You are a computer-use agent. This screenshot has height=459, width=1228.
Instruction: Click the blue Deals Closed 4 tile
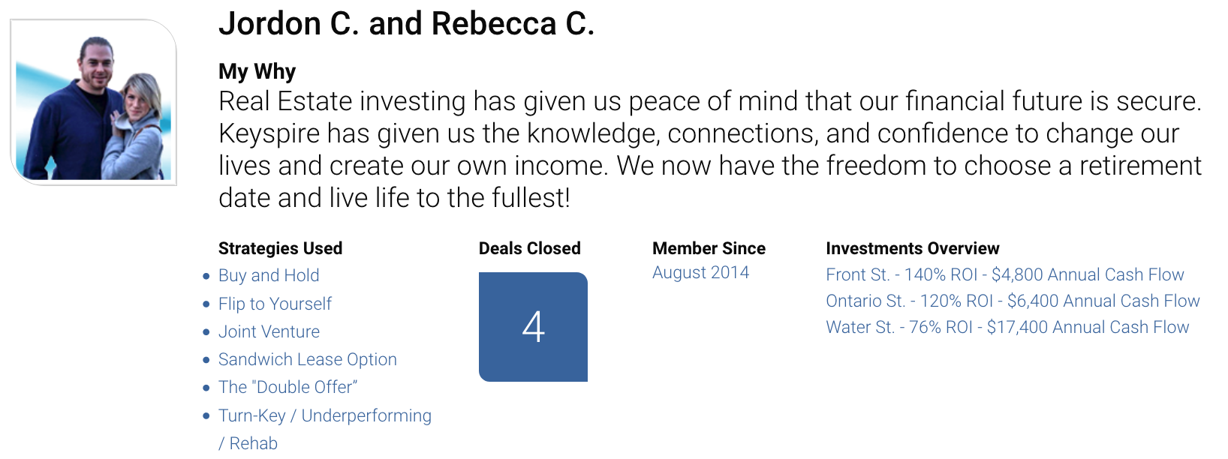coord(533,327)
